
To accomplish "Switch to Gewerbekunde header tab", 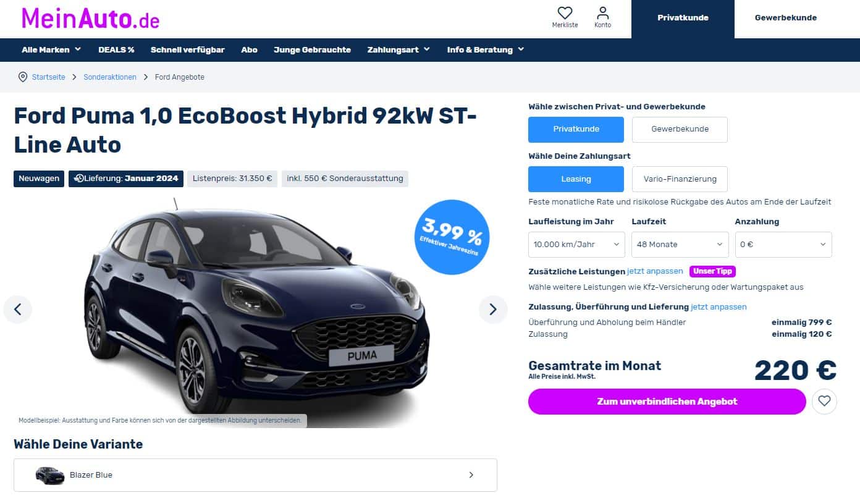I will click(786, 18).
